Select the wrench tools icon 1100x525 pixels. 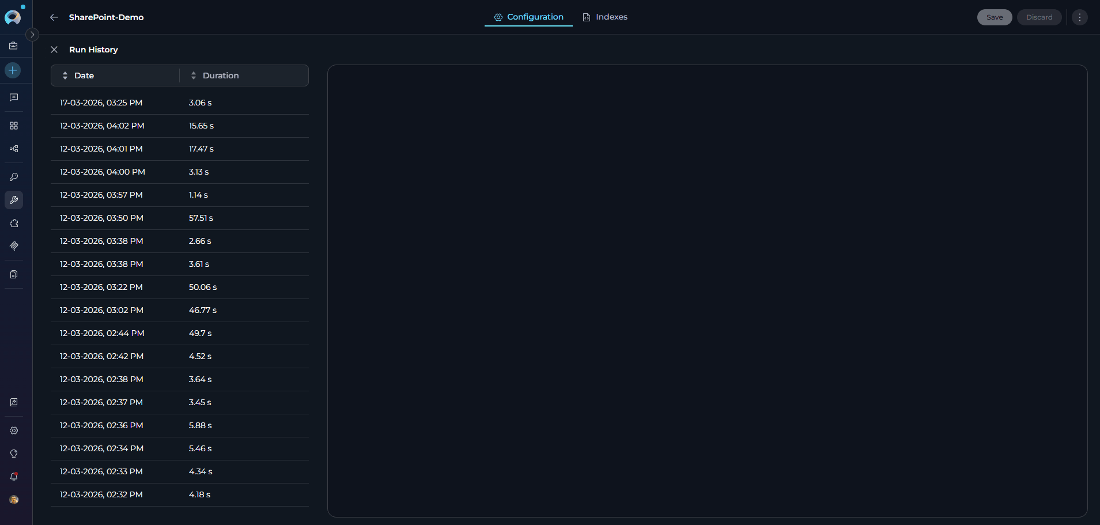(x=14, y=200)
